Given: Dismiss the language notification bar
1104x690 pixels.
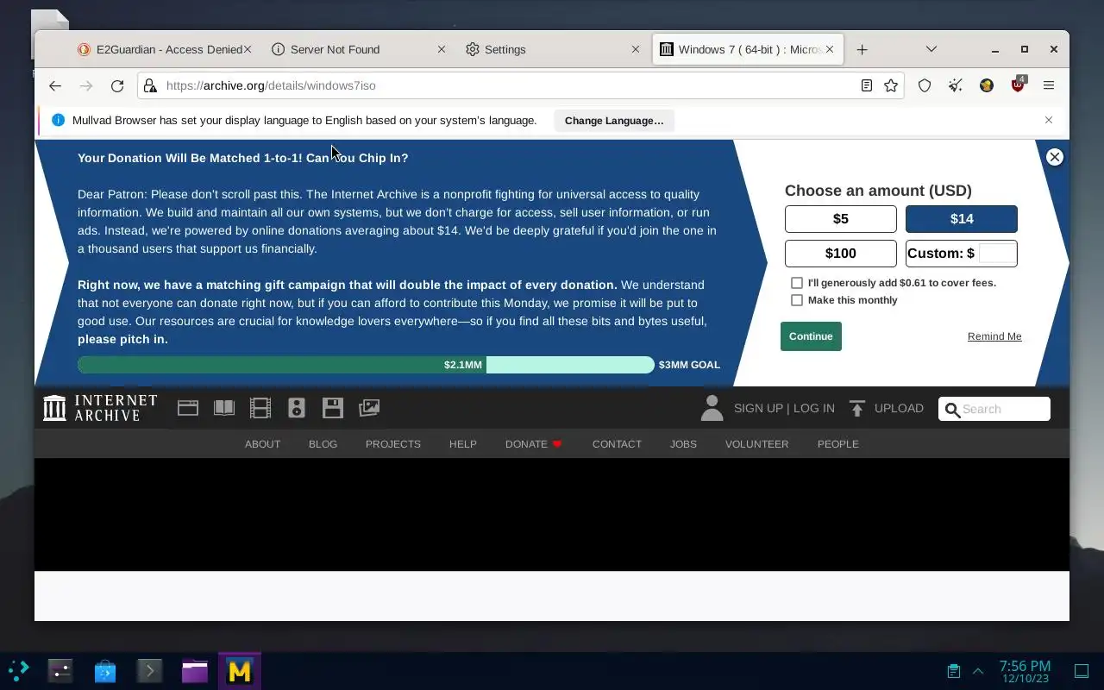Looking at the screenshot, I should coord(1049,120).
